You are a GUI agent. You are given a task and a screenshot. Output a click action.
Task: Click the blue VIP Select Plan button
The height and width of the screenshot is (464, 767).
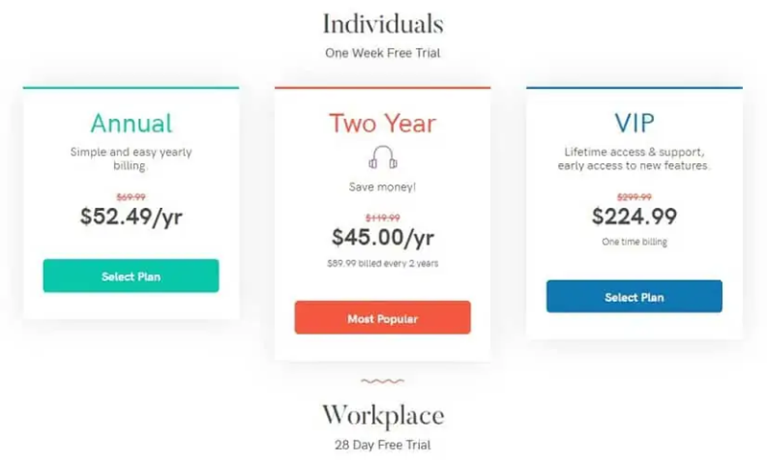coord(635,296)
